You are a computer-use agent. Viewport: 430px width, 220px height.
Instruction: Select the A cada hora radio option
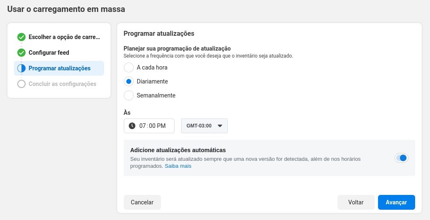129,67
